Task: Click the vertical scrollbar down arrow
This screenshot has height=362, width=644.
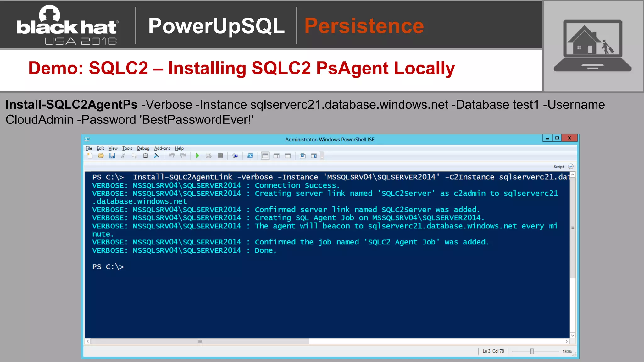Action: 573,336
